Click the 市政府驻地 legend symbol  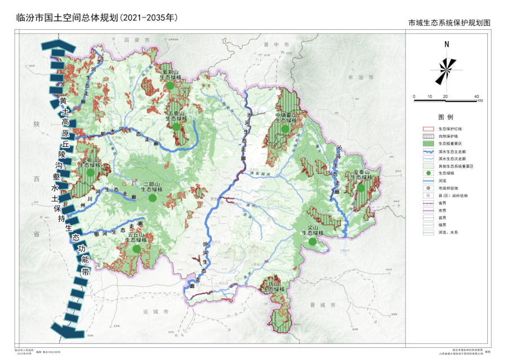[429, 188]
